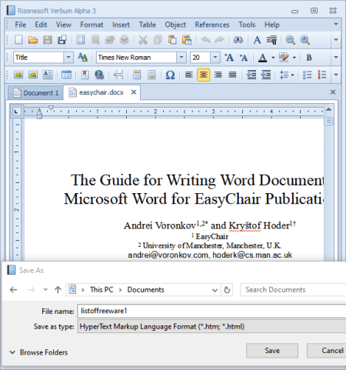346x370 pixels.
Task: Open the highlight color dropdown arrow
Action: pyautogui.click(x=294, y=58)
